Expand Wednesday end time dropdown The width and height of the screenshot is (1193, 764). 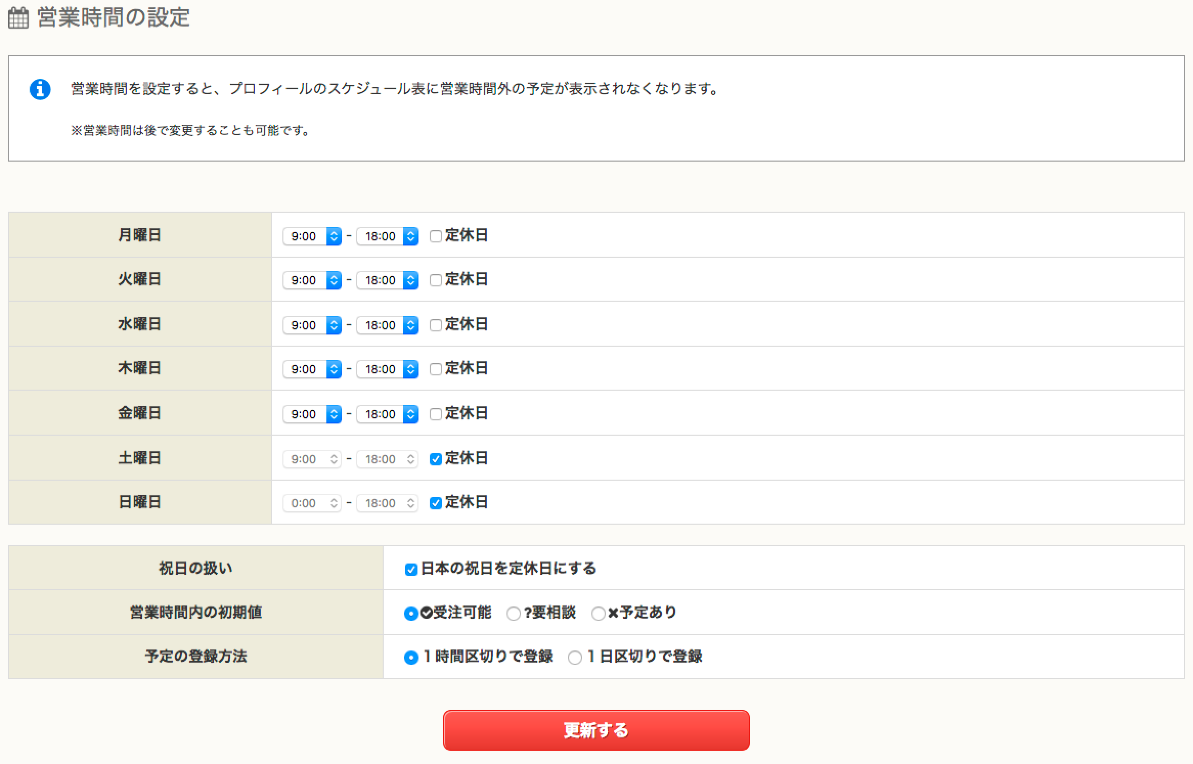tap(387, 325)
